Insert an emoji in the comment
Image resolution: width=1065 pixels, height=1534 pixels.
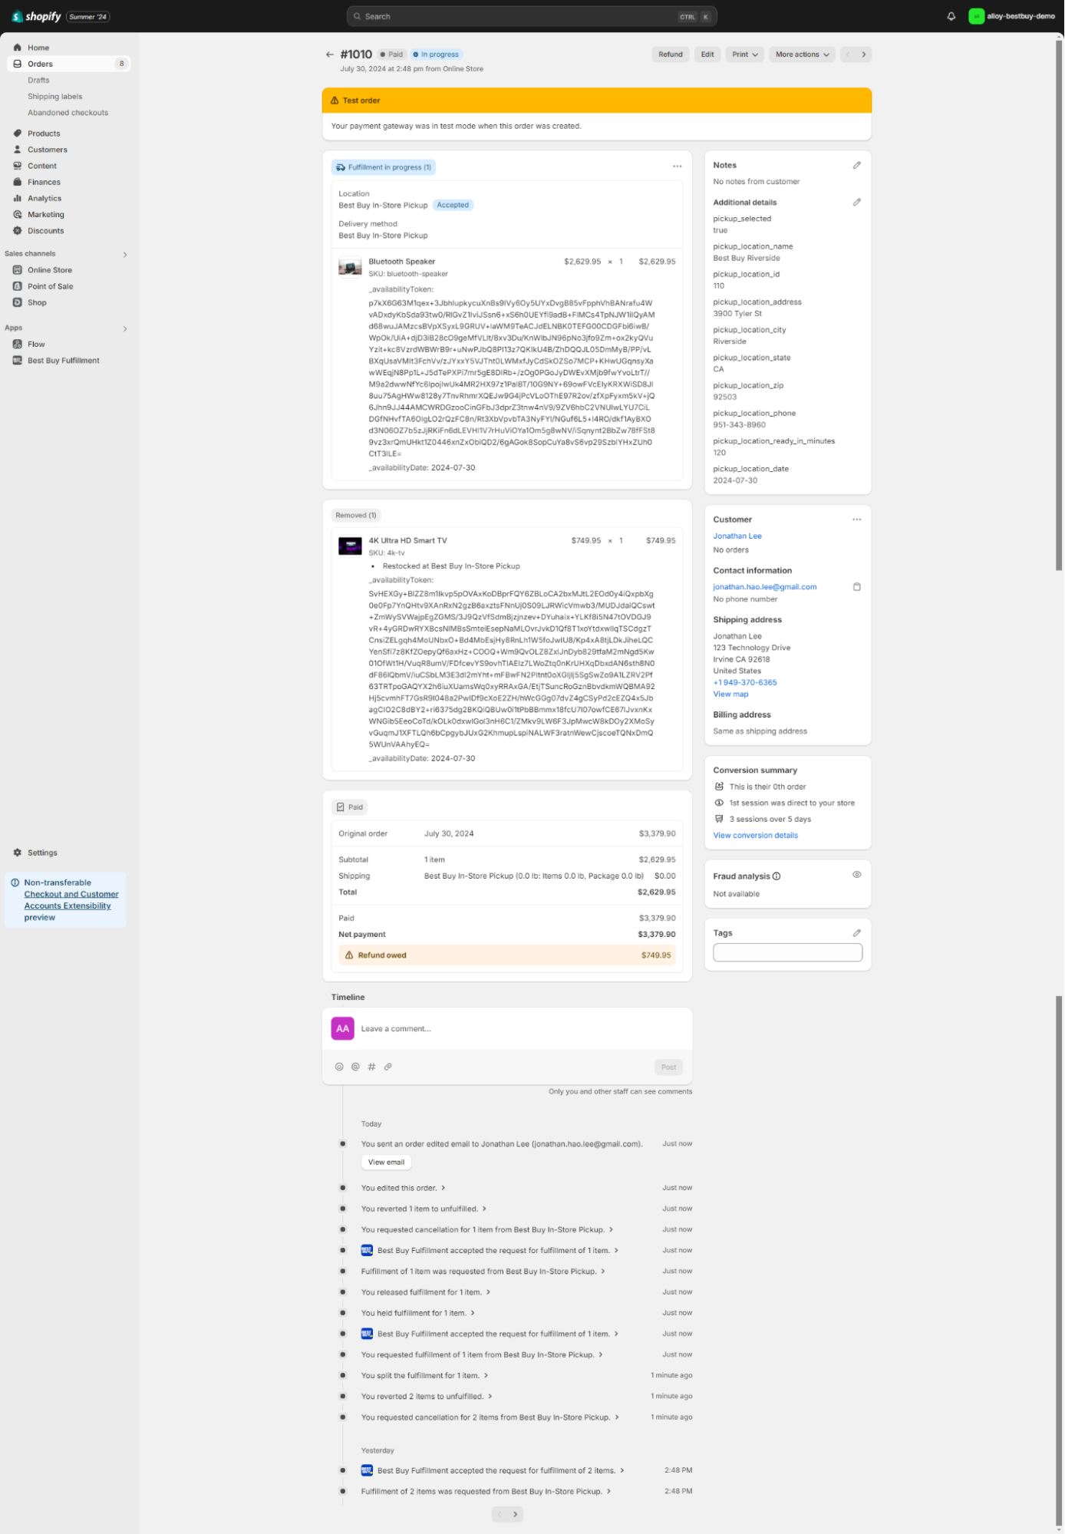(x=339, y=1067)
